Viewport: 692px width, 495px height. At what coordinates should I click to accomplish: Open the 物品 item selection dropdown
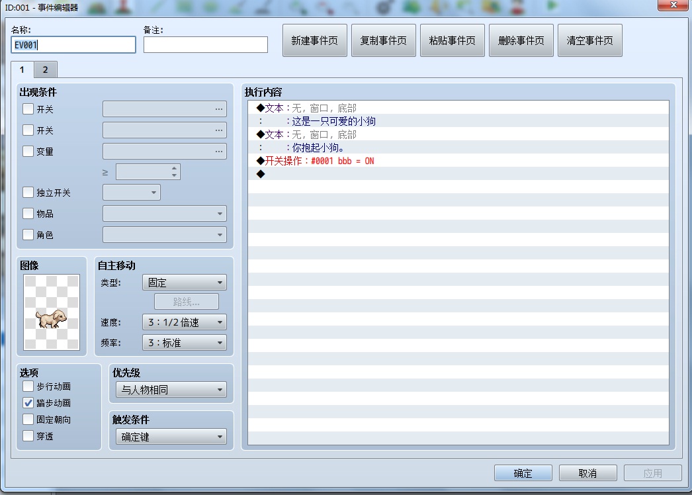(x=165, y=214)
